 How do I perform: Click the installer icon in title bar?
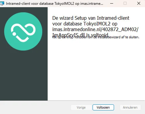2,3
